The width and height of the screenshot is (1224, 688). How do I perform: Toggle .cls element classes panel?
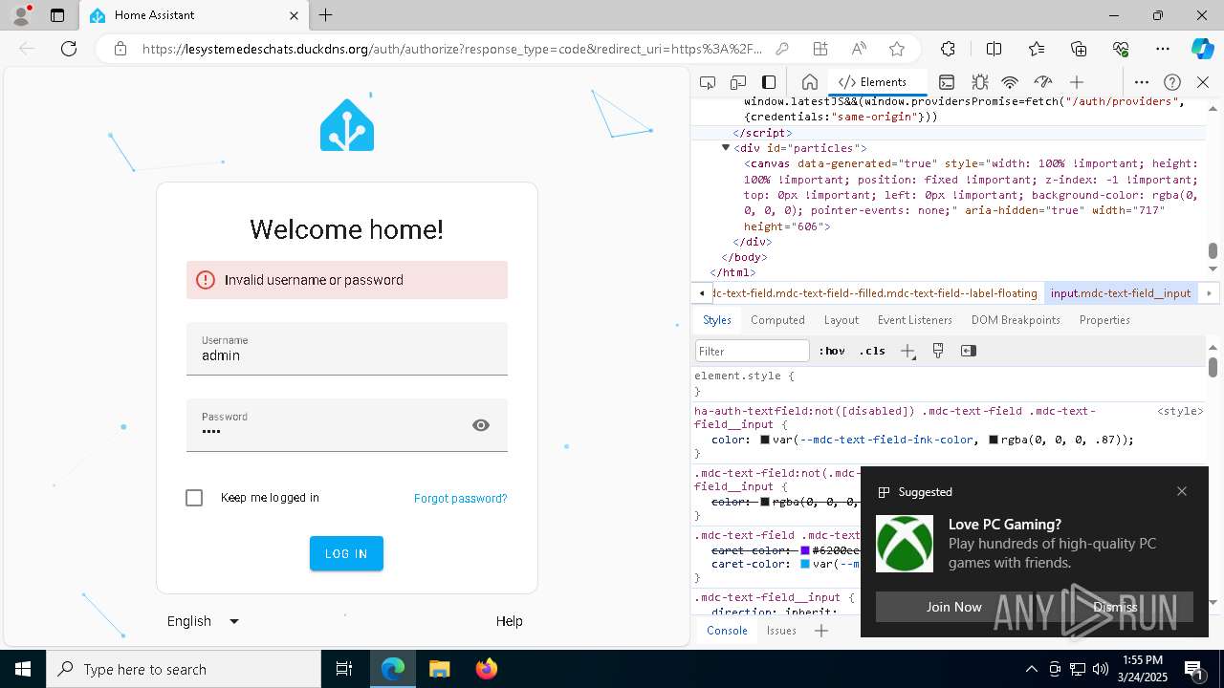(872, 351)
